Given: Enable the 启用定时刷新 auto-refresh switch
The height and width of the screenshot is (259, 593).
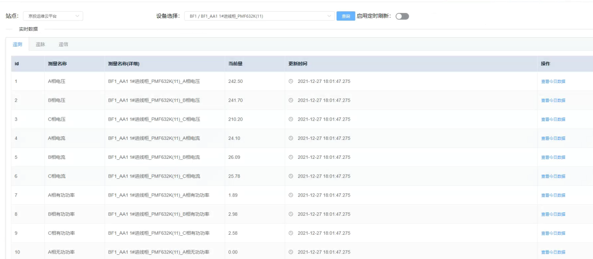Looking at the screenshot, I should click(x=402, y=16).
